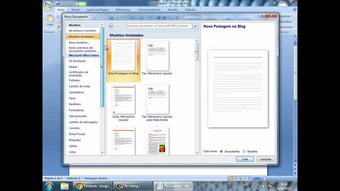Click the Colar paste clipboard icon
This screenshot has width=340, height=191.
point(50,18)
